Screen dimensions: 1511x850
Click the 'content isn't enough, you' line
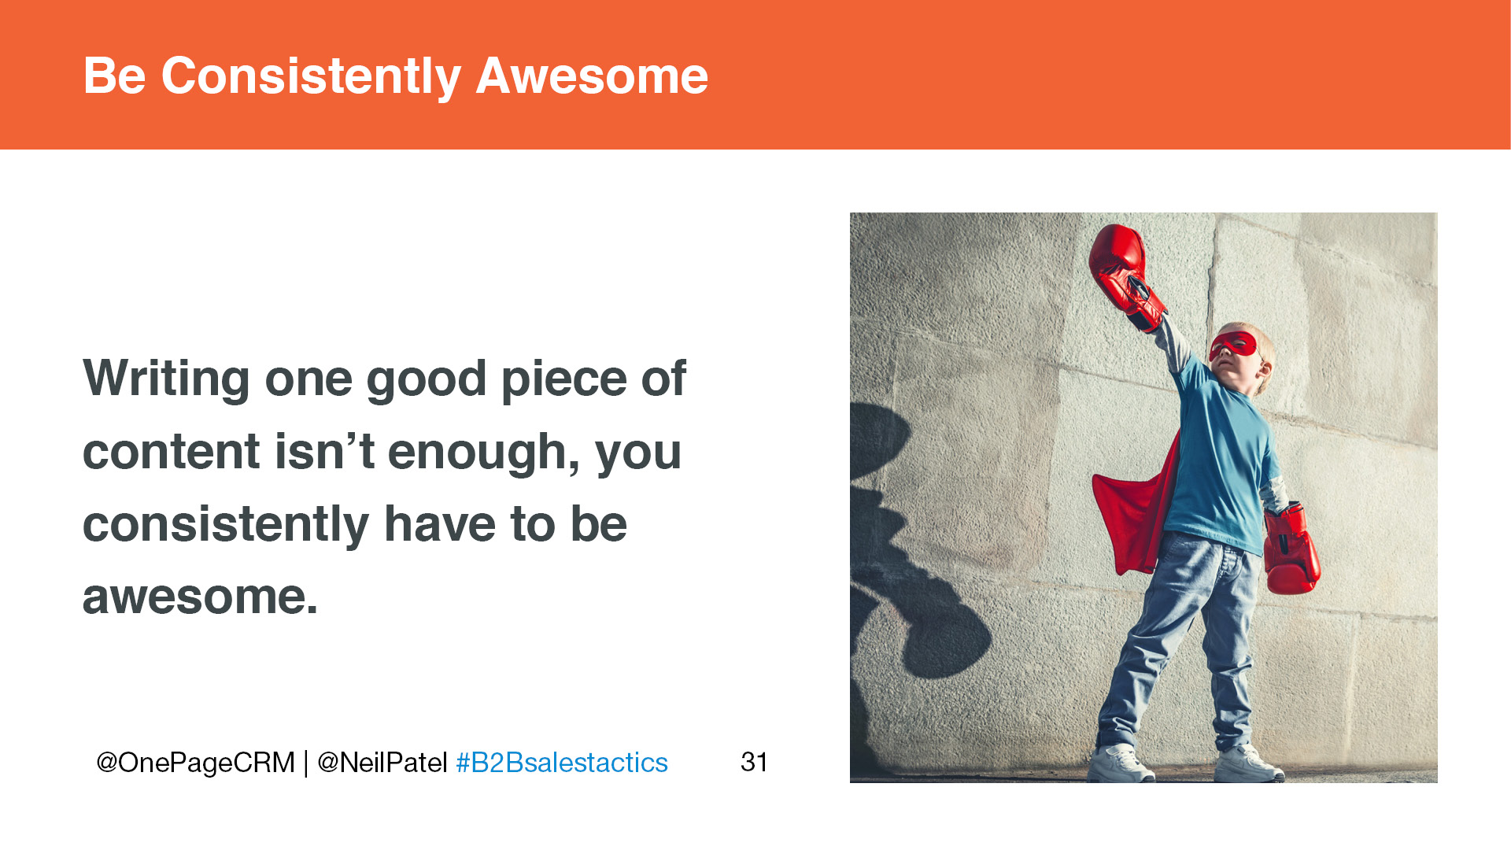(382, 452)
